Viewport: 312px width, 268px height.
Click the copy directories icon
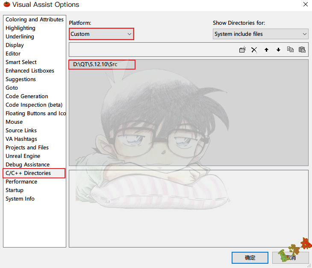290,50
